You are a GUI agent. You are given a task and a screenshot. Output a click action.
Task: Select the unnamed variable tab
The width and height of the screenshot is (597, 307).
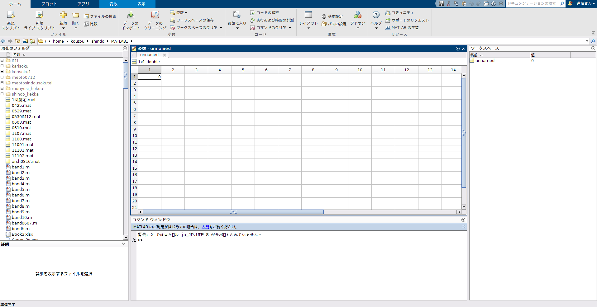[x=149, y=55]
